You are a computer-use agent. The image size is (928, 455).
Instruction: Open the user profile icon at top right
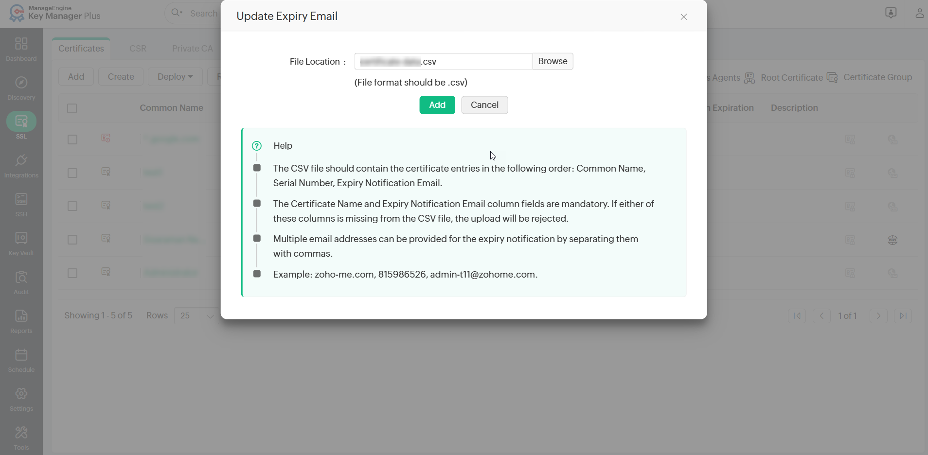point(919,13)
